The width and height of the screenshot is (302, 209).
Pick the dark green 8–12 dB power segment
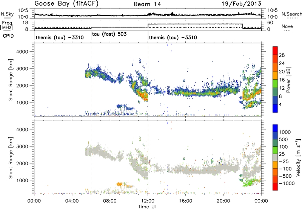[275, 92]
